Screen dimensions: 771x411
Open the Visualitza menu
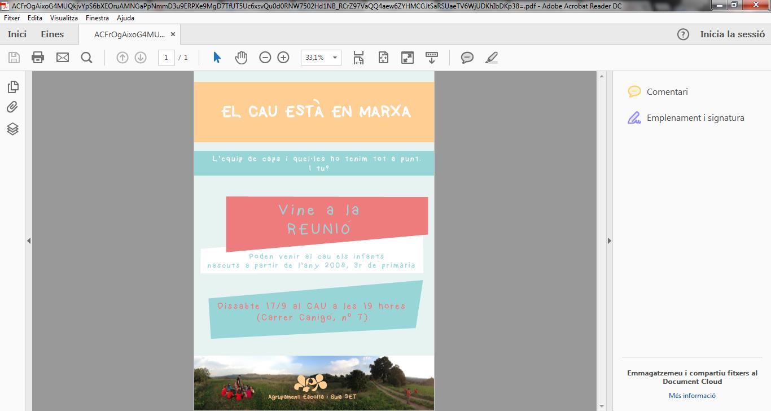64,18
